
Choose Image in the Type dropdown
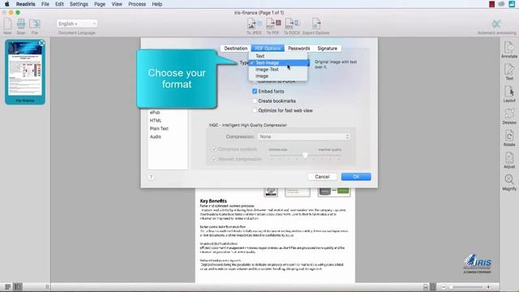278,76
